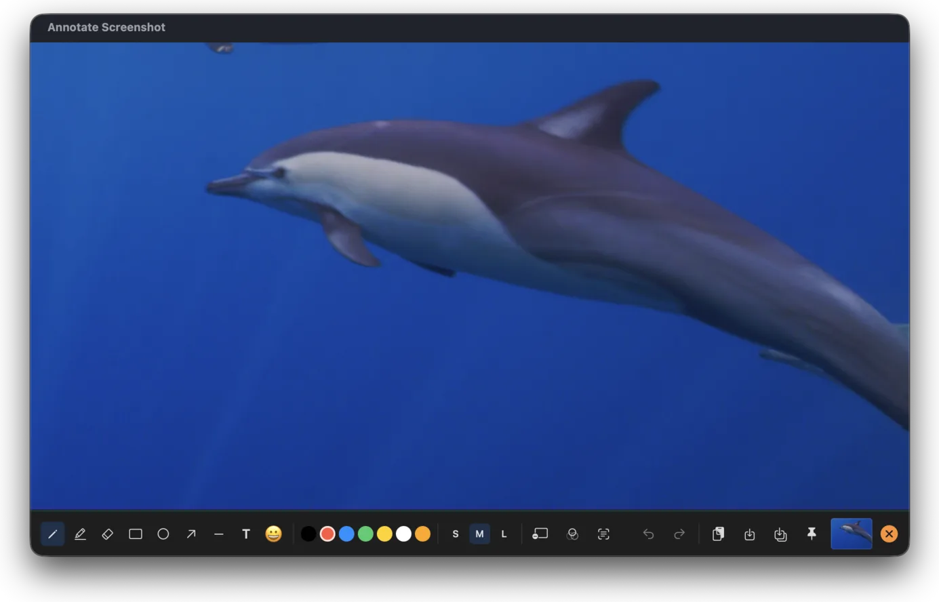
Task: Click the first save download icon
Action: click(x=749, y=534)
